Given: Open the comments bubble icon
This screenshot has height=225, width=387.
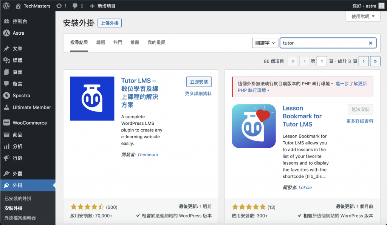Looking at the screenshot, I should [75, 6].
